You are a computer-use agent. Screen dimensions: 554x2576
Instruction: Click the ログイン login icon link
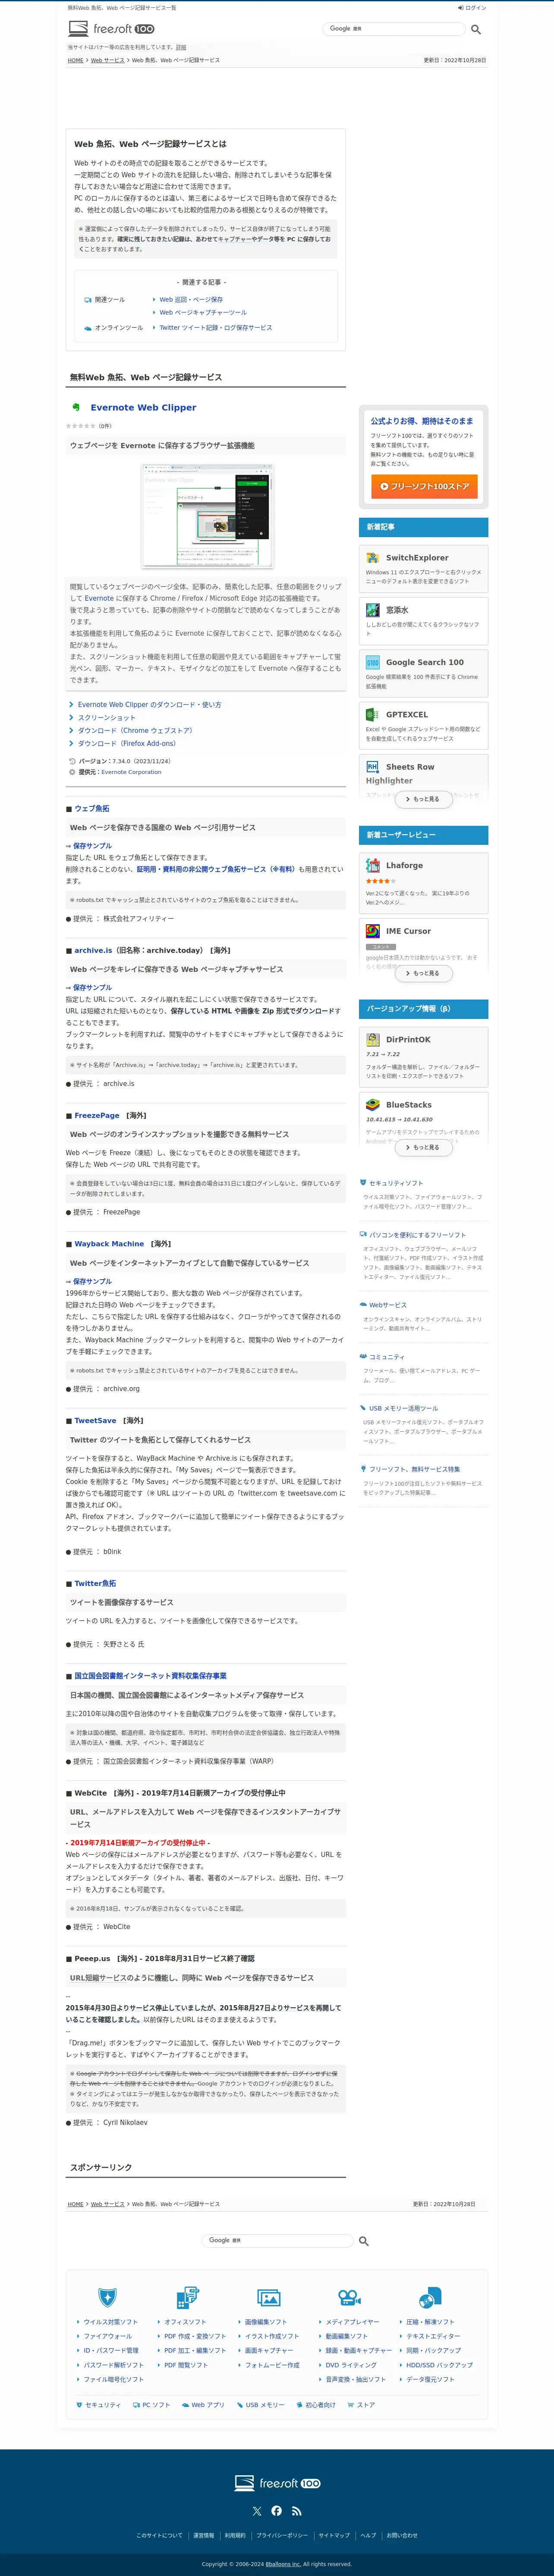click(472, 8)
